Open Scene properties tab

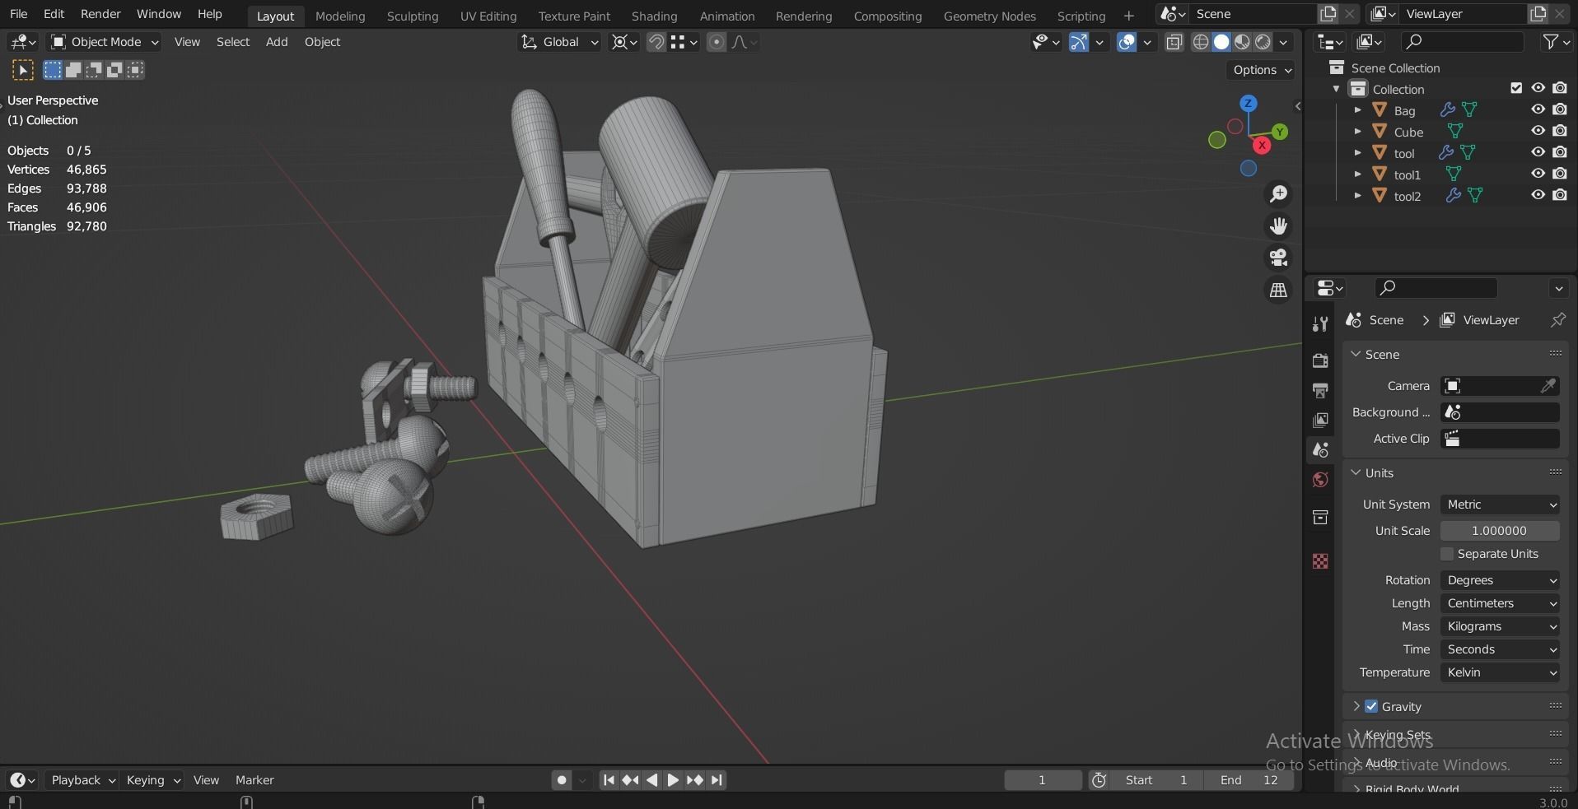(x=1320, y=449)
